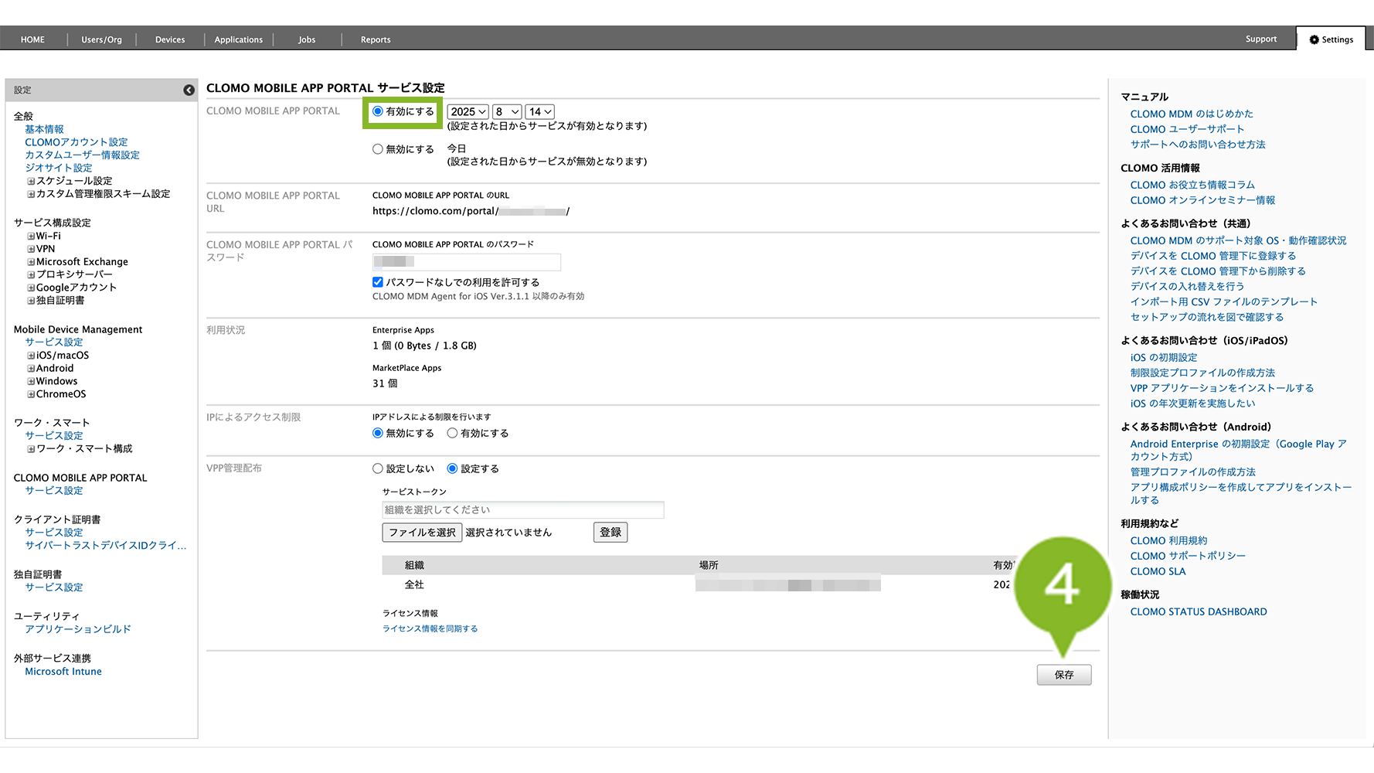
Task: Expand the VPN plus icon
Action: point(31,249)
